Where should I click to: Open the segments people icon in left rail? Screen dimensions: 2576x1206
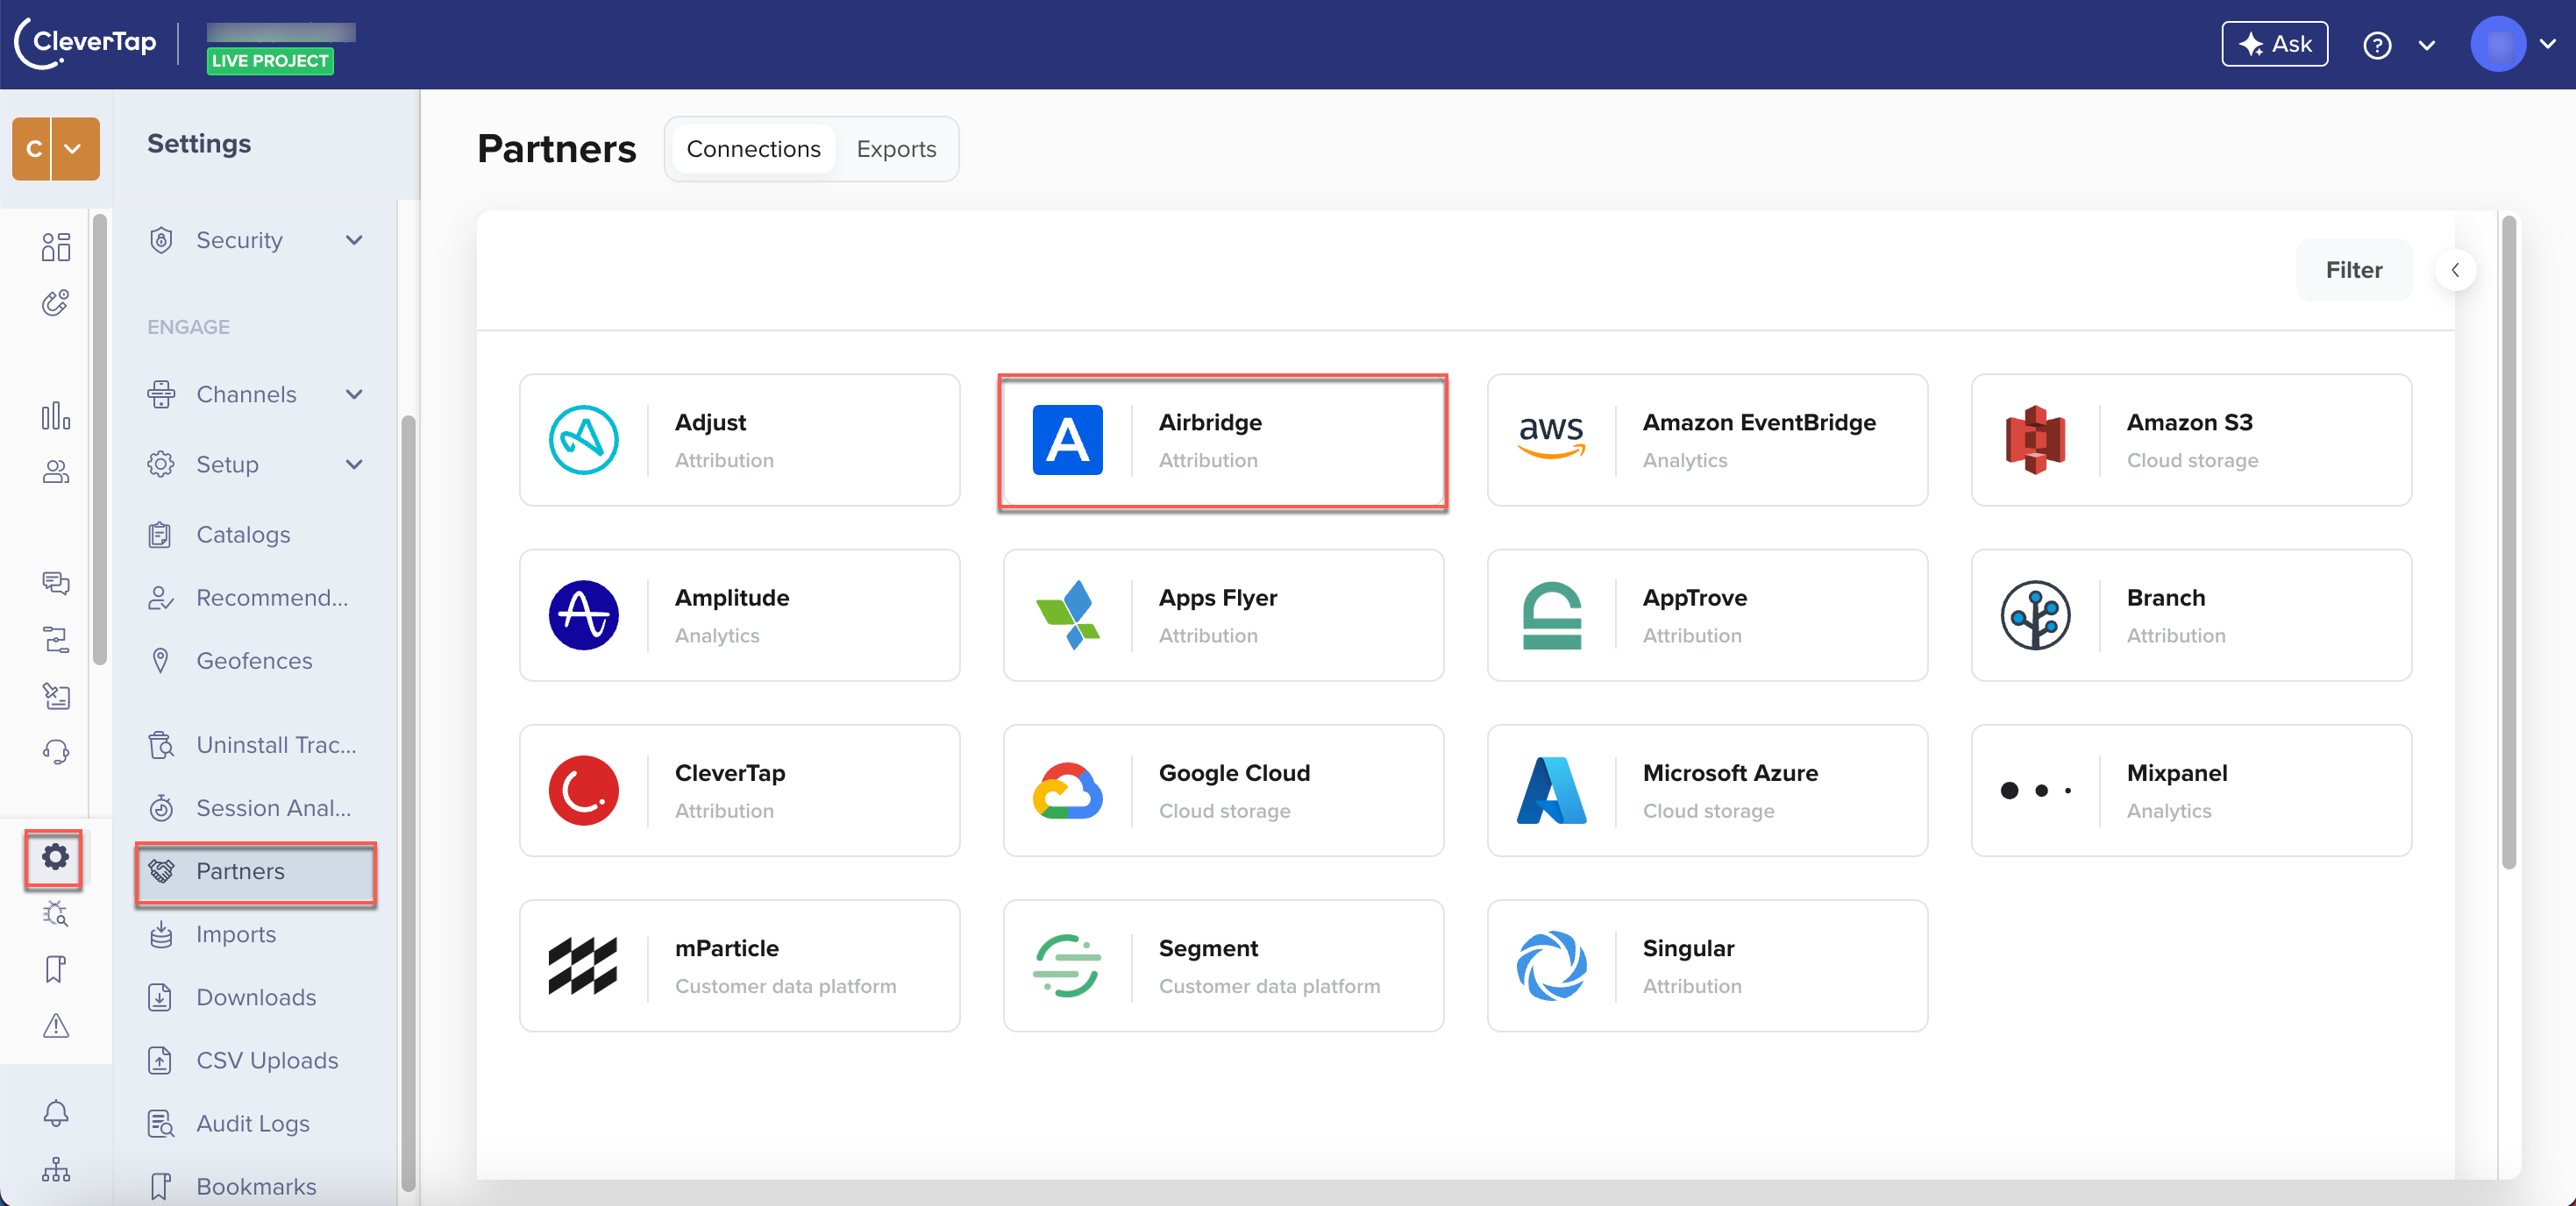(x=56, y=472)
